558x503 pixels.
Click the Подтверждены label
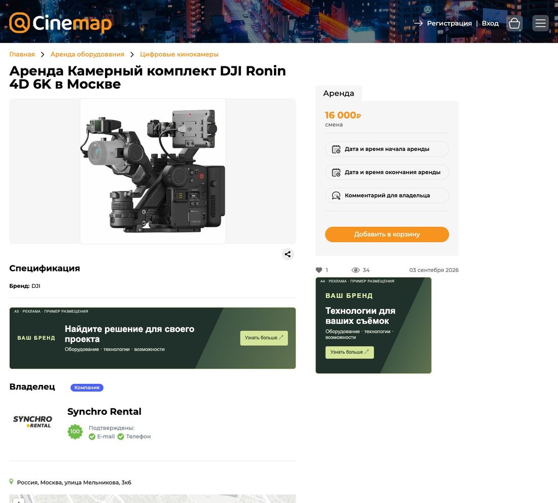[x=112, y=428]
